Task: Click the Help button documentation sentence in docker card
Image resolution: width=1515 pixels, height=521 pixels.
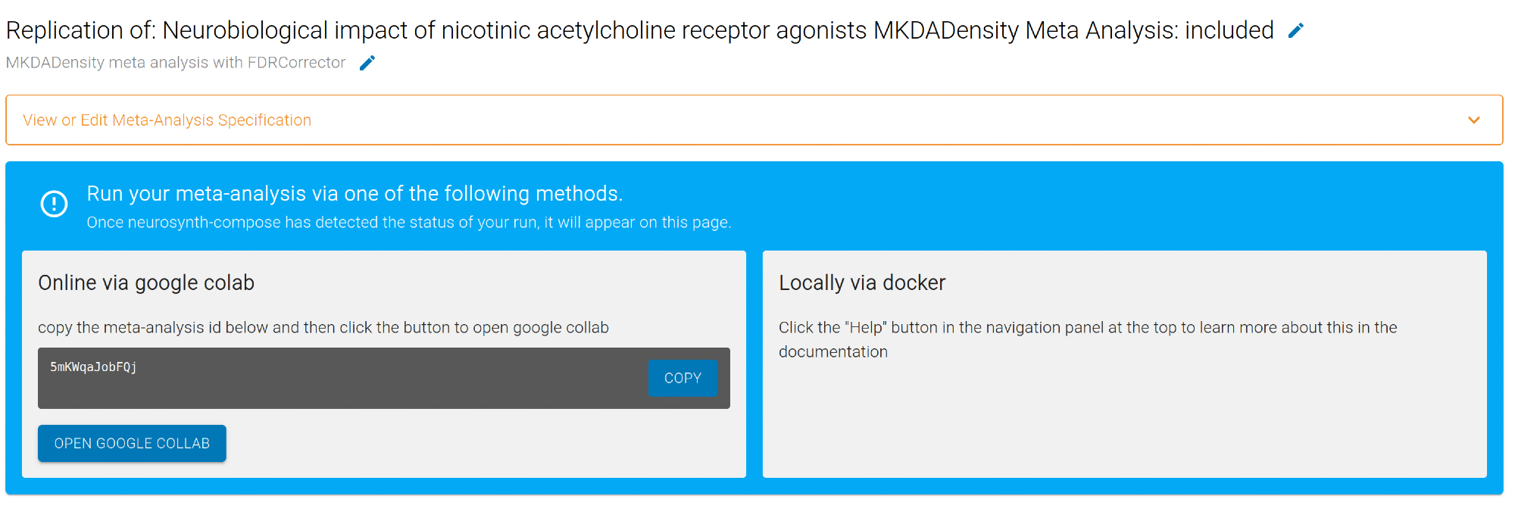Action: click(x=1088, y=327)
